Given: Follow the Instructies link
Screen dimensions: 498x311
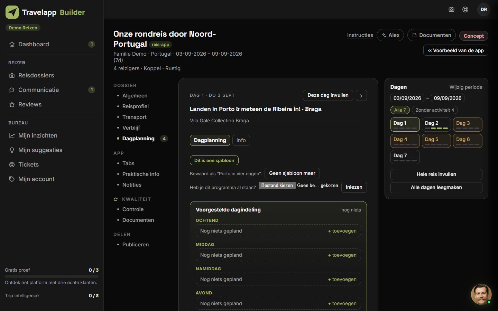Looking at the screenshot, I should point(360,35).
